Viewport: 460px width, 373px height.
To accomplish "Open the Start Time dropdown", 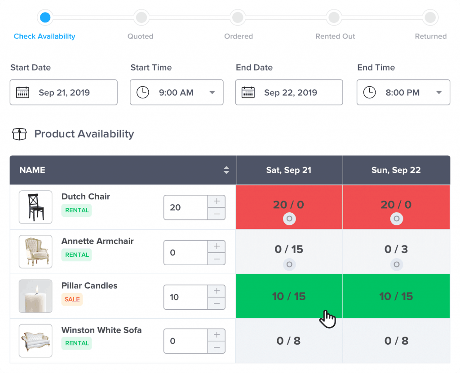I will (212, 92).
